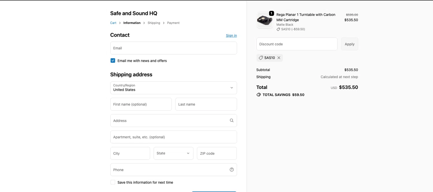Click the Apply discount button

[350, 44]
